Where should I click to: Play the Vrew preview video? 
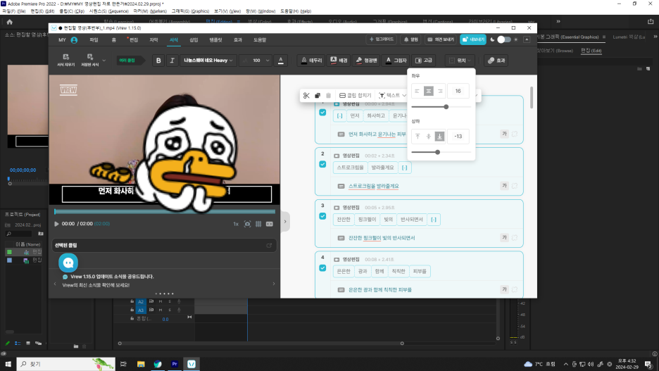pos(56,224)
